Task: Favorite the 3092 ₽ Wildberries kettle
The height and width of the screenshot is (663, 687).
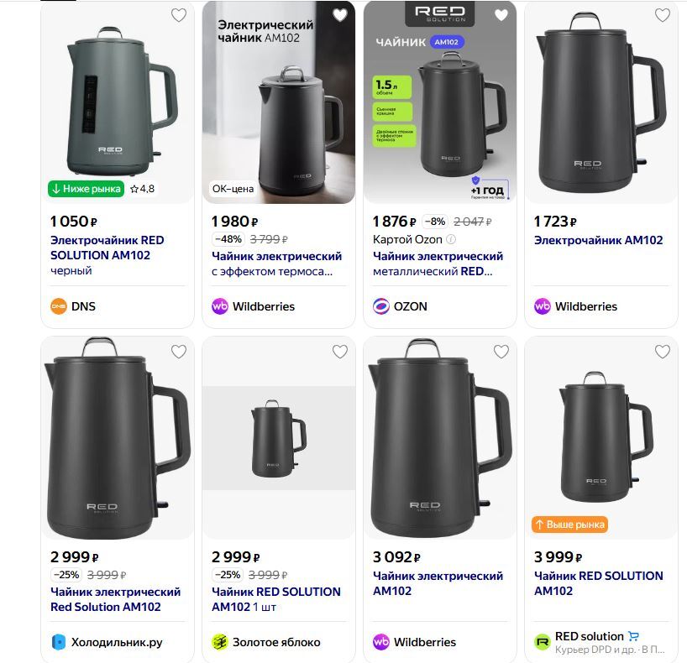Action: 501,351
